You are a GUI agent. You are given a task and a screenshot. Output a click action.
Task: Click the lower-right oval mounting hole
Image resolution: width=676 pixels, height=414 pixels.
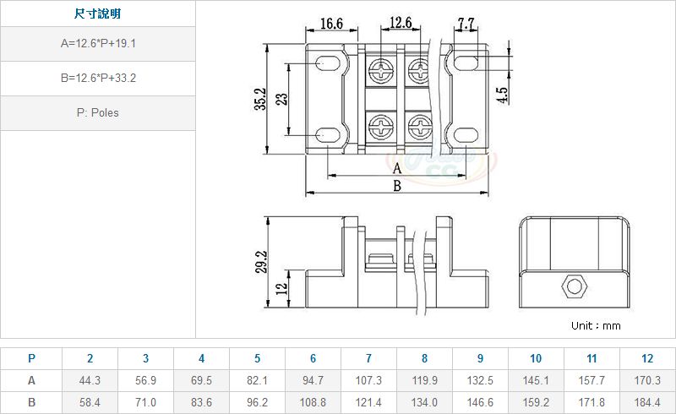click(x=466, y=133)
